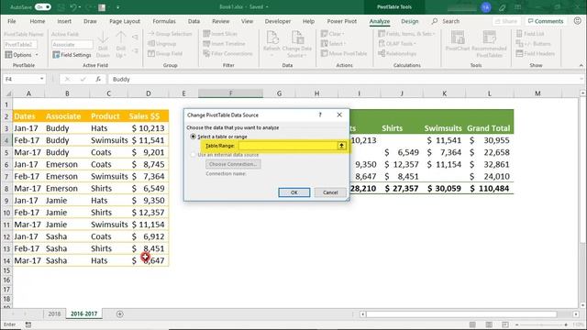Toggle the AutoSave switch
Viewport: 587px width, 330px height.
(43, 6)
